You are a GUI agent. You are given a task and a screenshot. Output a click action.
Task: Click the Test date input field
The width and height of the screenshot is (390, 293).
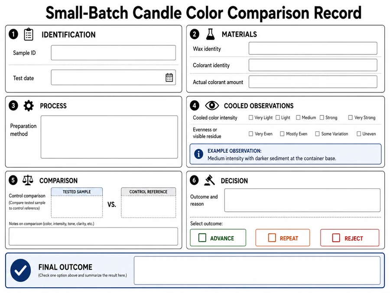pos(114,78)
